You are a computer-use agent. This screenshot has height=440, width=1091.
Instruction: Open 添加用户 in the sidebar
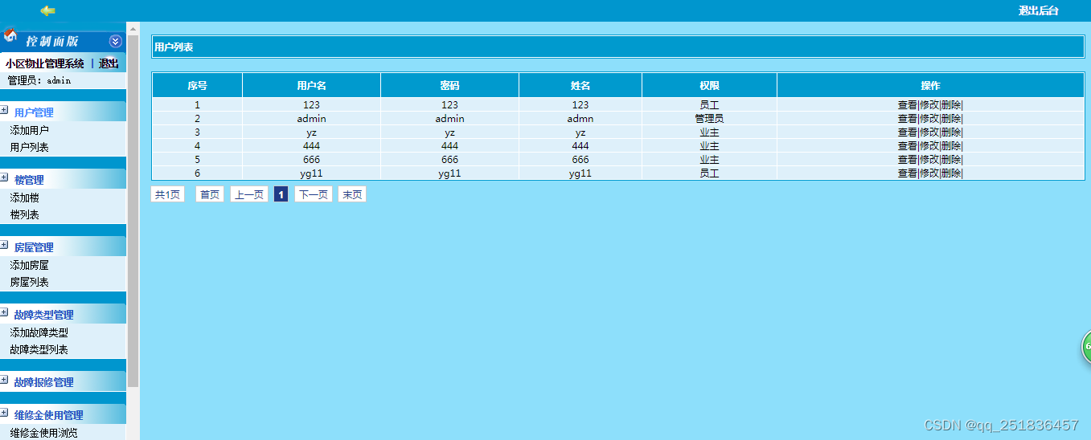(30, 130)
